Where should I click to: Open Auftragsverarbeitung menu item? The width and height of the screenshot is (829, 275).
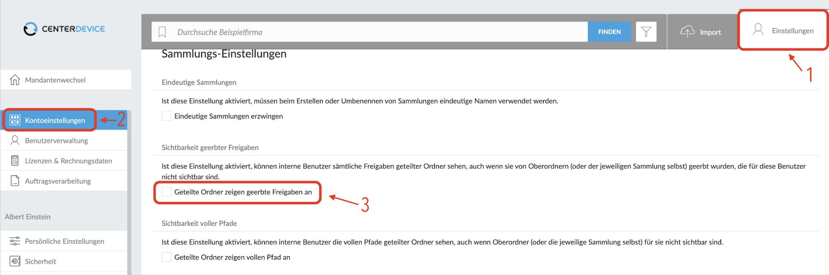point(64,181)
